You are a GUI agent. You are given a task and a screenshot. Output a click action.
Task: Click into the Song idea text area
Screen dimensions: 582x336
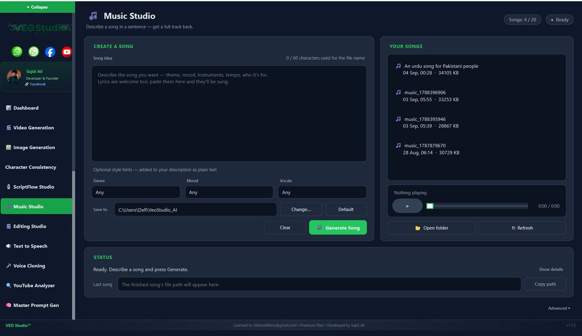[x=229, y=113]
